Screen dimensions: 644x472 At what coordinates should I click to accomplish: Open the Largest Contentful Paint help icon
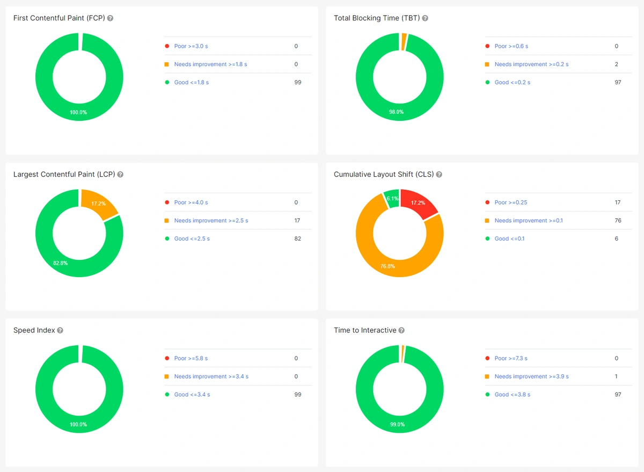(120, 174)
